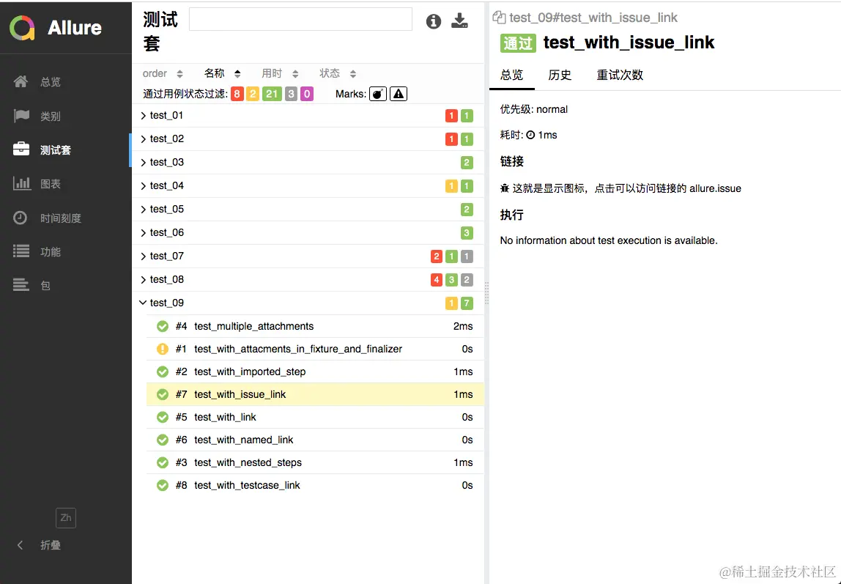Click the copy icon beside test_09#test_with_issue_link
Screen dimensions: 841x584
(x=499, y=18)
